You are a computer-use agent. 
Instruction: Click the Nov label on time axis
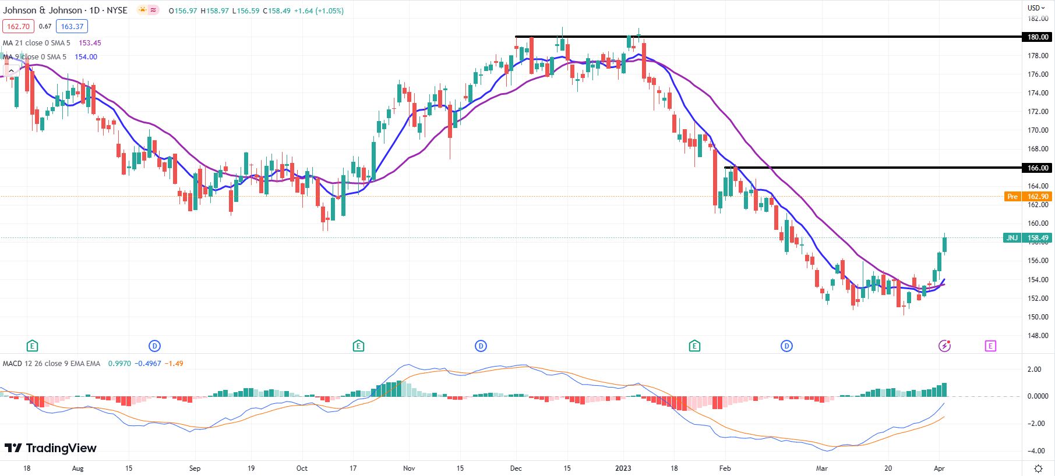409,468
